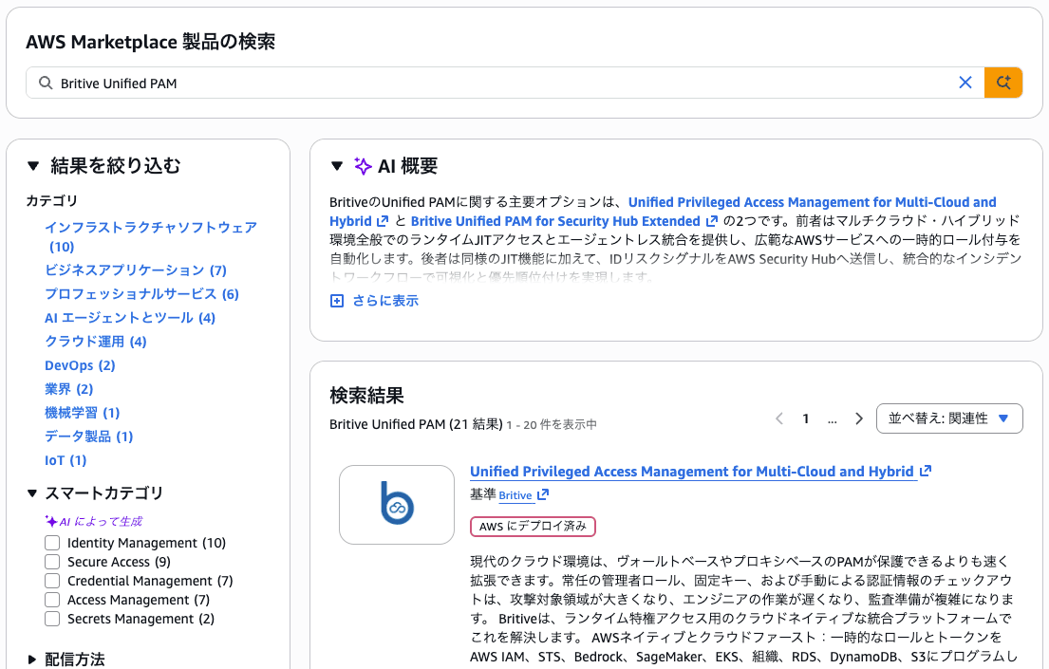Image resolution: width=1049 pixels, height=669 pixels.
Task: Click the Britive product logo thumbnail
Action: [x=396, y=505]
